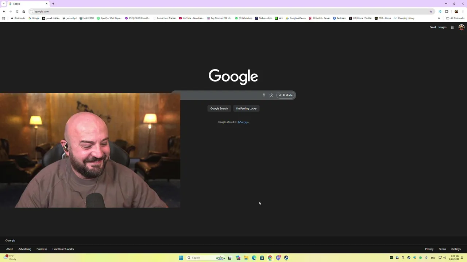
Task: Open the Terms footer link
Action: click(442, 249)
